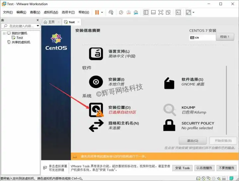The height and width of the screenshot is (181, 239).
Task: Select 共享的虚拟机 in the library tree
Action: tap(21, 42)
